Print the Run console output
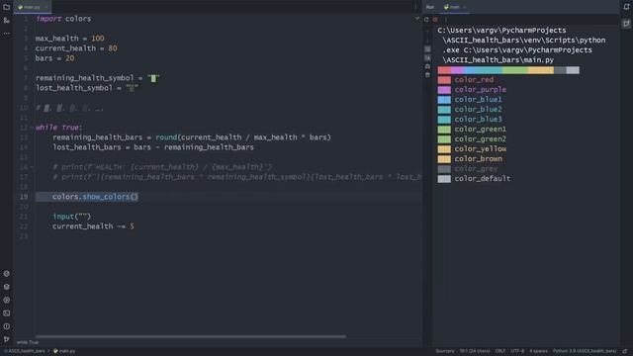This screenshot has width=633, height=356. pos(427,66)
